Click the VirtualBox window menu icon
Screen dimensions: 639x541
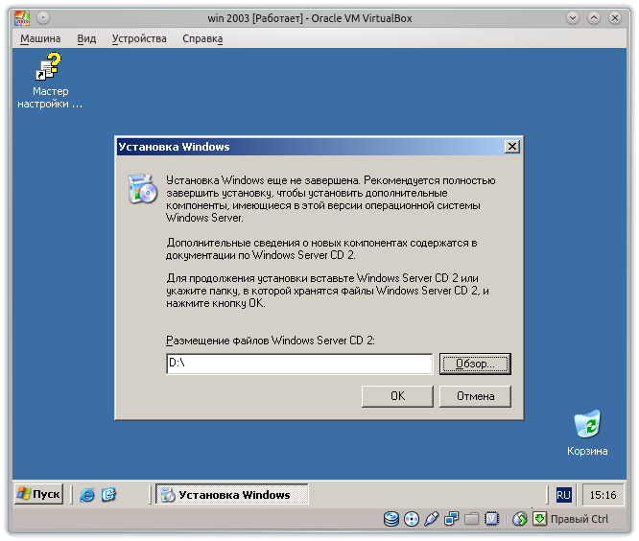click(22, 18)
